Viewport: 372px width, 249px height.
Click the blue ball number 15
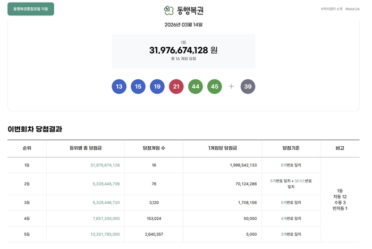(138, 87)
